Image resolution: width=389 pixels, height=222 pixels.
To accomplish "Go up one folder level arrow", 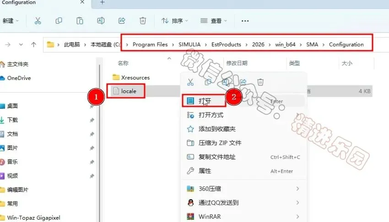I will 34,45.
